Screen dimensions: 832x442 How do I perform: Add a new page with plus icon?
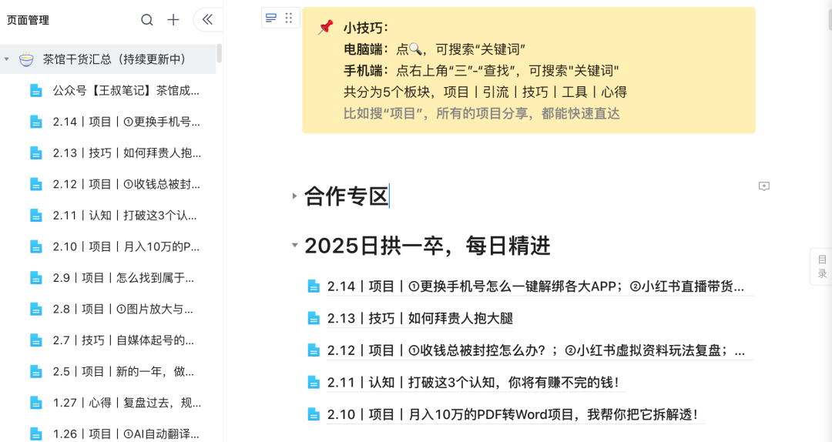(x=173, y=20)
